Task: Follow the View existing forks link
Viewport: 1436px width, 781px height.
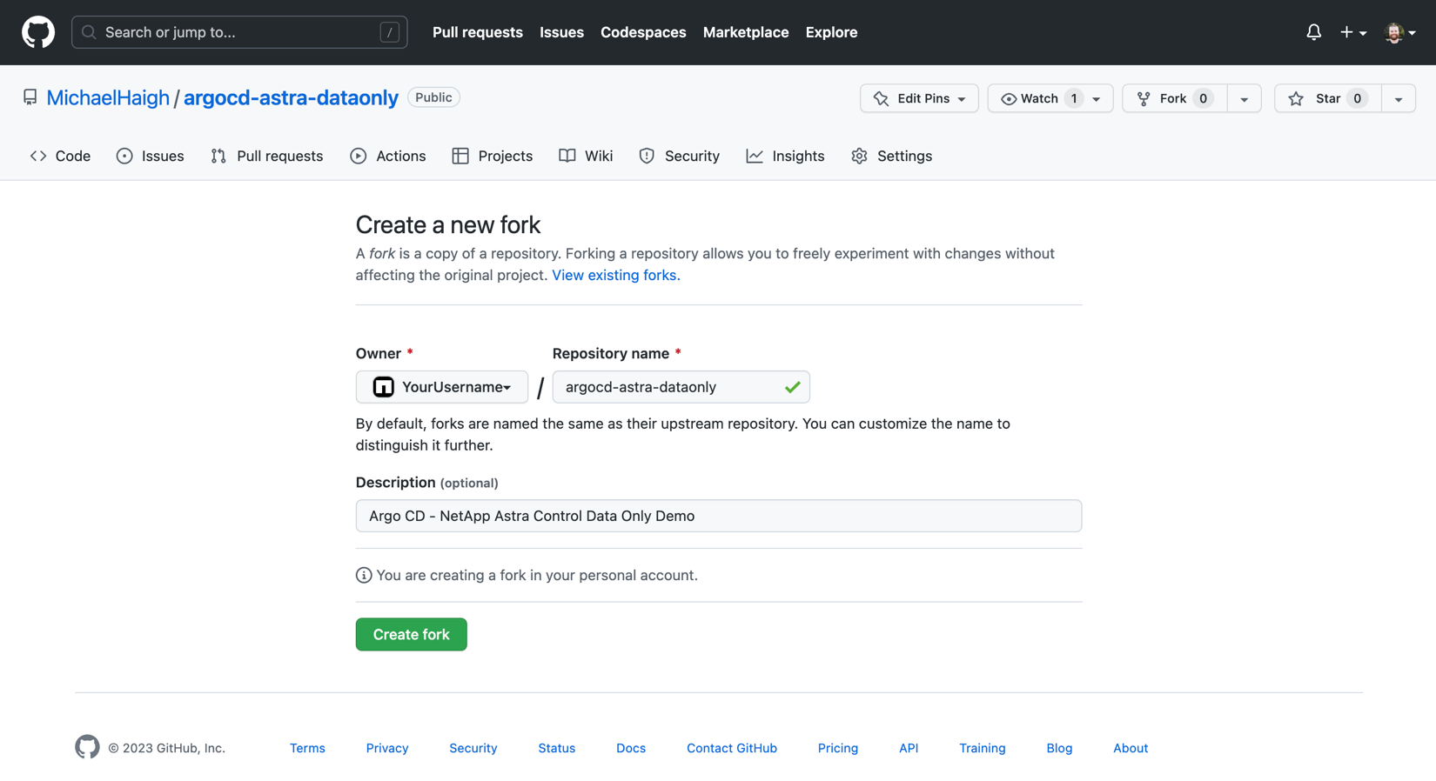Action: [615, 275]
